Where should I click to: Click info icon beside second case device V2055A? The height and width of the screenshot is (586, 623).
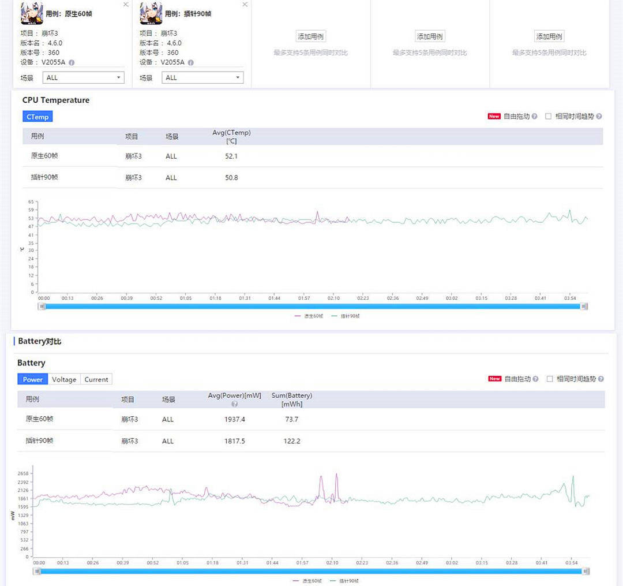[191, 62]
